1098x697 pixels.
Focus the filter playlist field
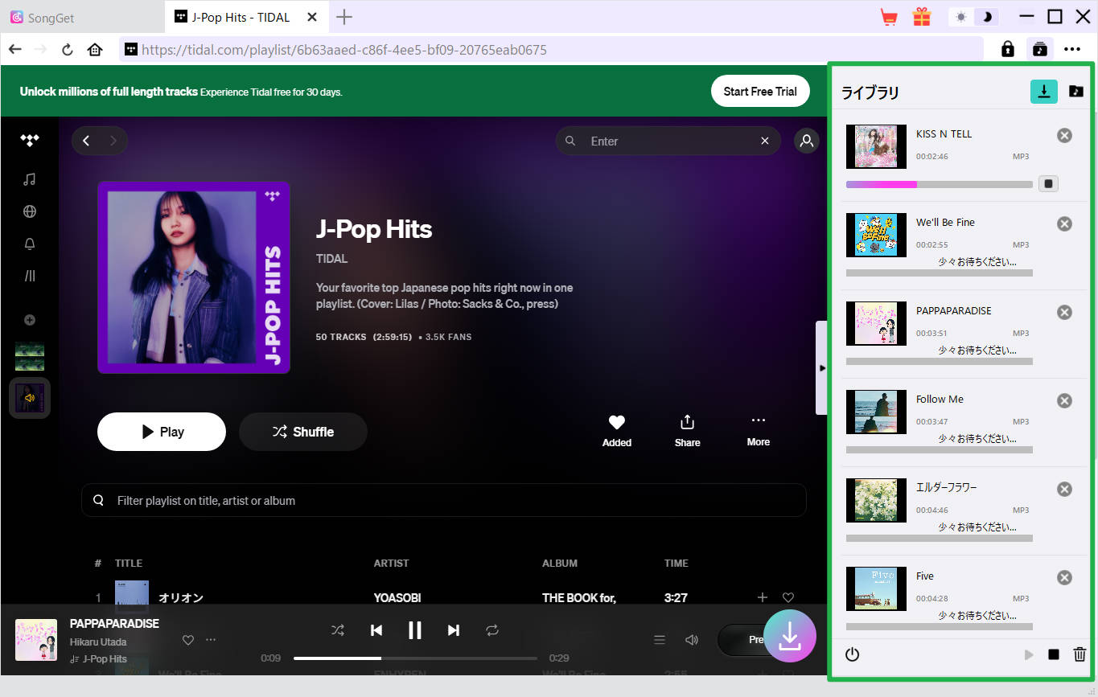point(444,500)
